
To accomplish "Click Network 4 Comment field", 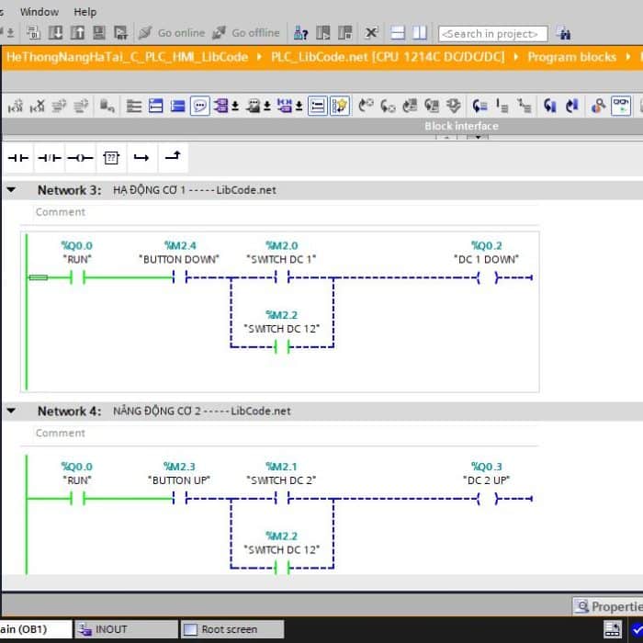I will point(285,433).
